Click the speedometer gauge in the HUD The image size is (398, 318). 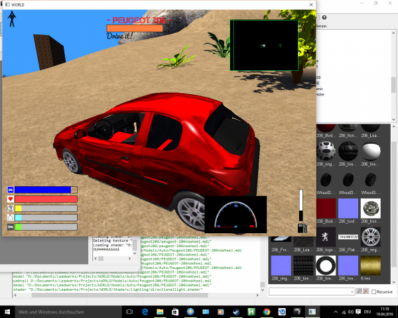[x=235, y=215]
